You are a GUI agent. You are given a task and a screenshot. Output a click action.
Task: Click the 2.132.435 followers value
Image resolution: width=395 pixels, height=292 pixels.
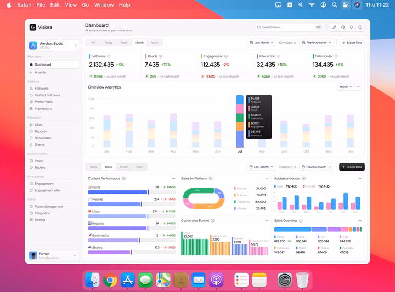pos(101,65)
